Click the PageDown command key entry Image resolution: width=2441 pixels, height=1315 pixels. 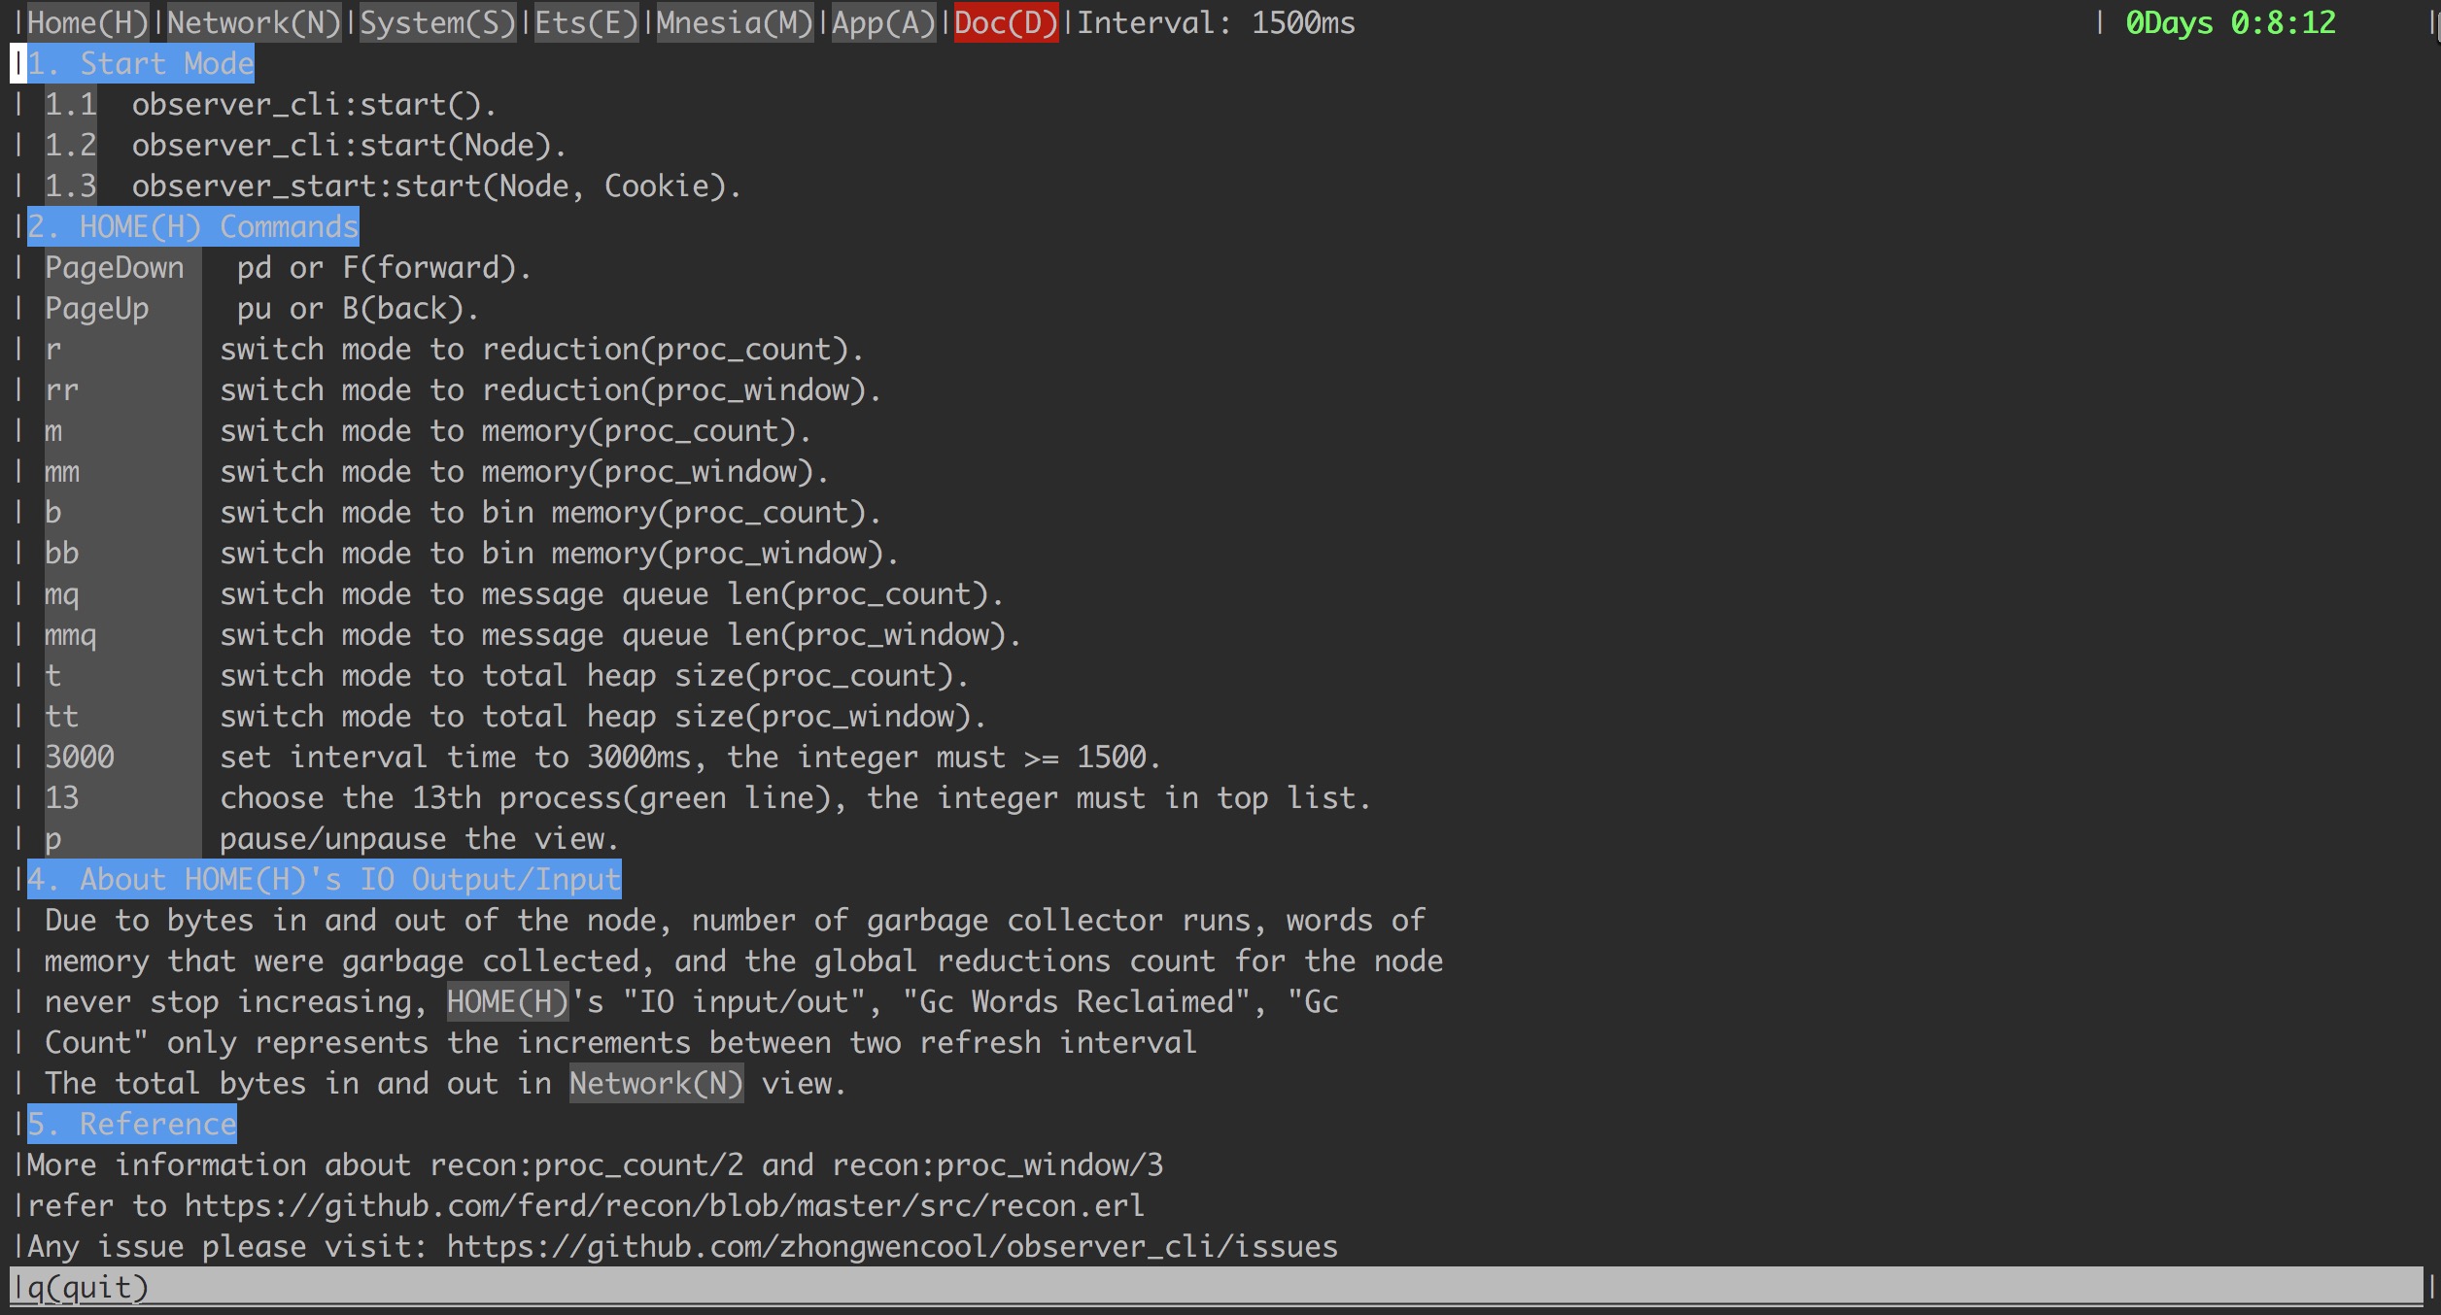pos(114,267)
